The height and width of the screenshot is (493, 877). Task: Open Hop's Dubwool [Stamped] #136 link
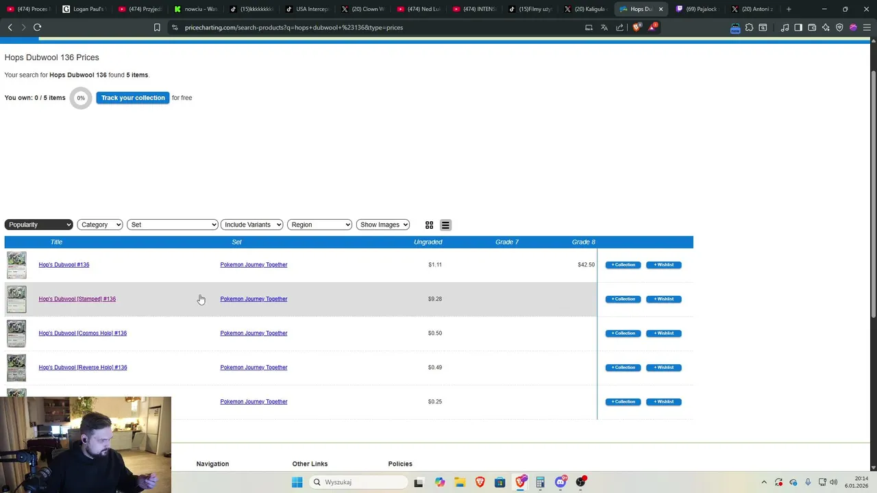[77, 299]
